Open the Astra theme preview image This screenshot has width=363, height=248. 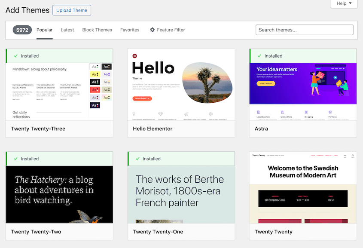[x=303, y=92]
